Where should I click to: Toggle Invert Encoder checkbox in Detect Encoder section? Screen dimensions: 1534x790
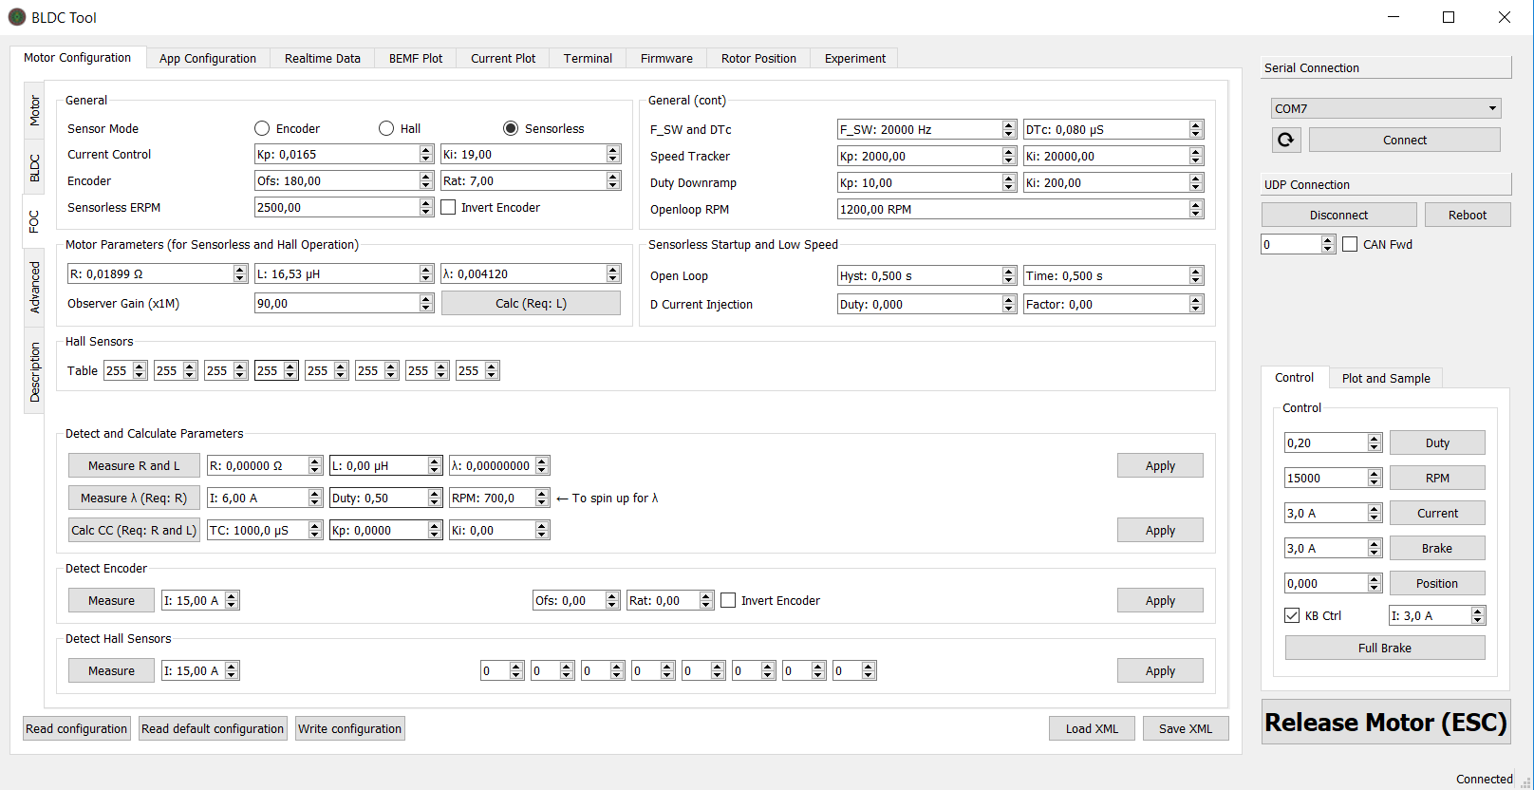[x=728, y=600]
